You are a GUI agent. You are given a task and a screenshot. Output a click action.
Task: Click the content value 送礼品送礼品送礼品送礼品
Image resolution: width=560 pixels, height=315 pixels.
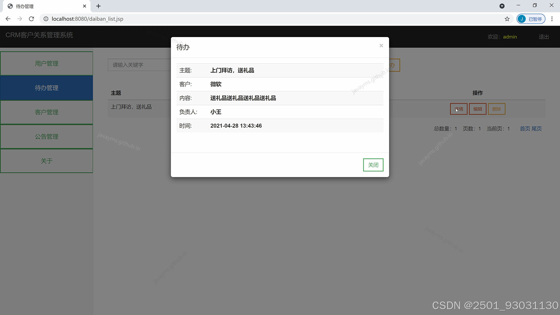[243, 98]
